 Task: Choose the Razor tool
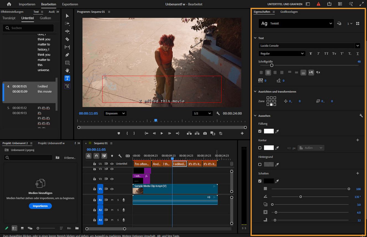[67, 39]
